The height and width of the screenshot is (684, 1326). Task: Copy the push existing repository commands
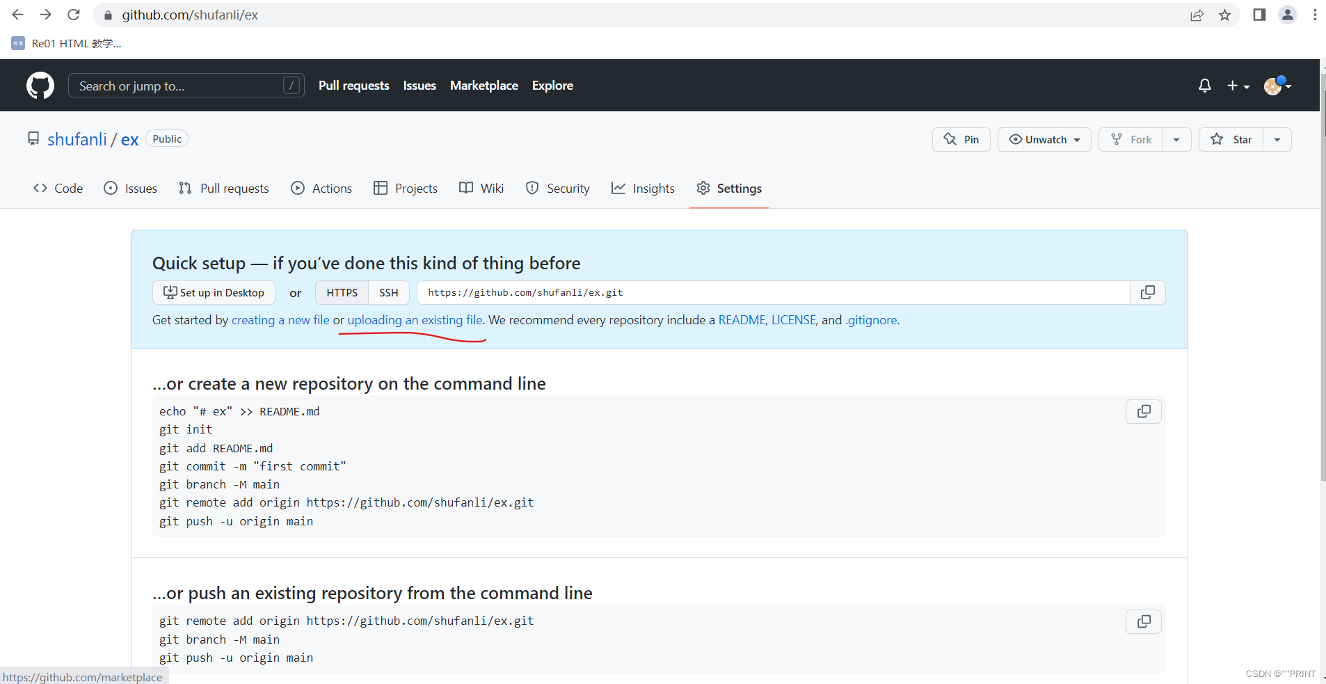click(1143, 621)
